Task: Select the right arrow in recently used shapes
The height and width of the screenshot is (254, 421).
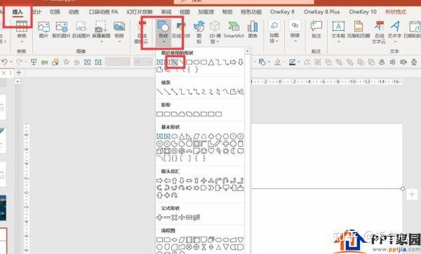Action: click(x=233, y=62)
